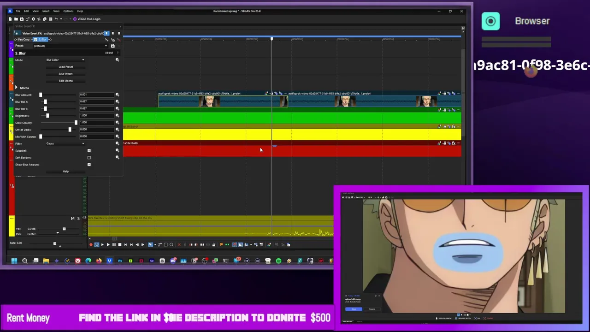The width and height of the screenshot is (590, 332).
Task: Insert a marker with orange flag icon
Action: (221, 244)
